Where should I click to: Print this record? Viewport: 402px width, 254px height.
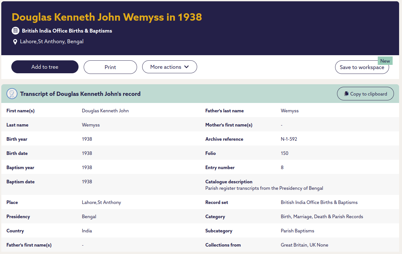[110, 67]
